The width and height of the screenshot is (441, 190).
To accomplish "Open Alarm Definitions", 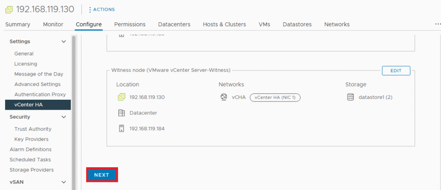I will click(31, 149).
